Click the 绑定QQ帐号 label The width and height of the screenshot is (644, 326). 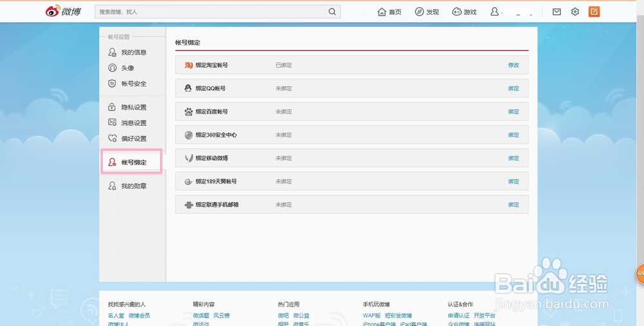211,88
